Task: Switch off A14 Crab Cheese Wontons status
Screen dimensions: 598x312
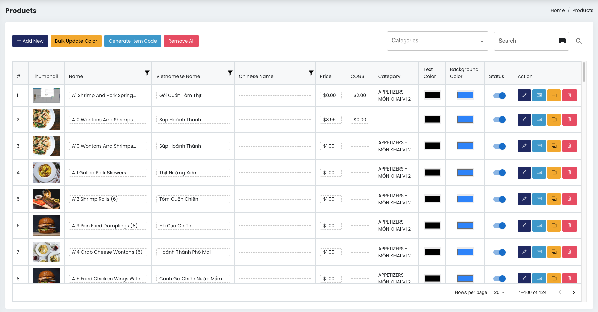Action: click(x=499, y=252)
